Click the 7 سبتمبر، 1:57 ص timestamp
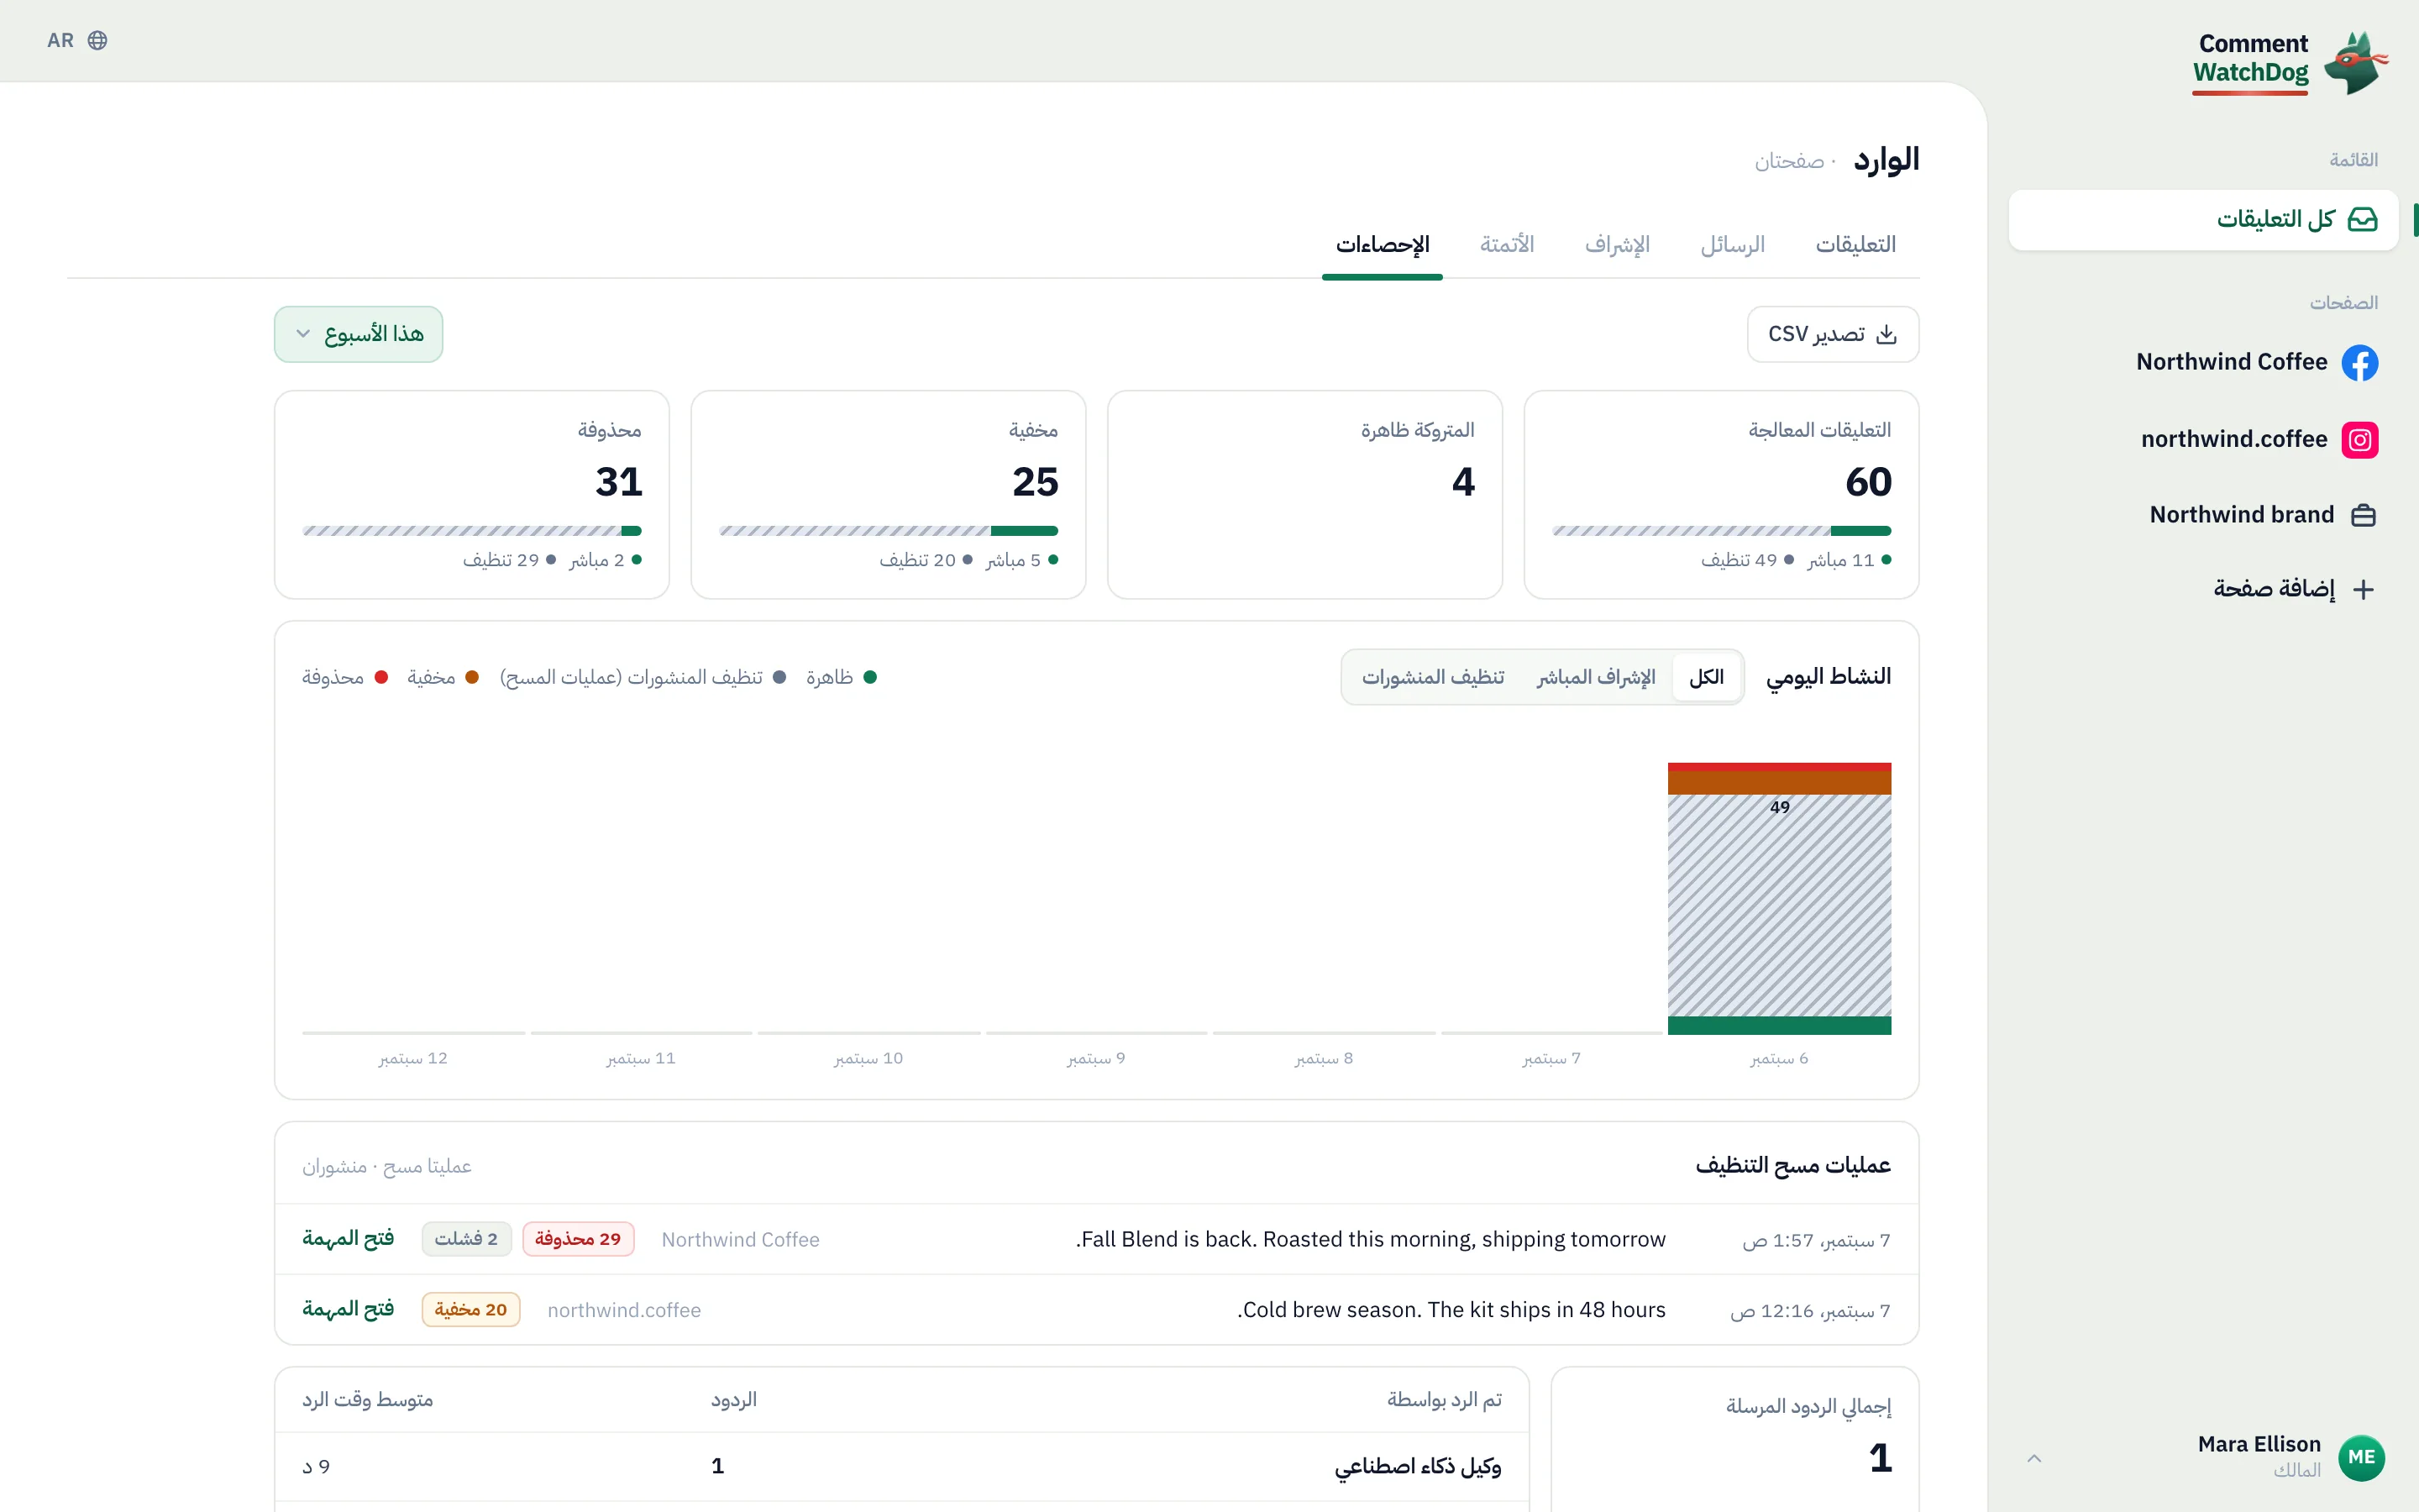Viewport: 2419px width, 1512px height. tap(1816, 1241)
